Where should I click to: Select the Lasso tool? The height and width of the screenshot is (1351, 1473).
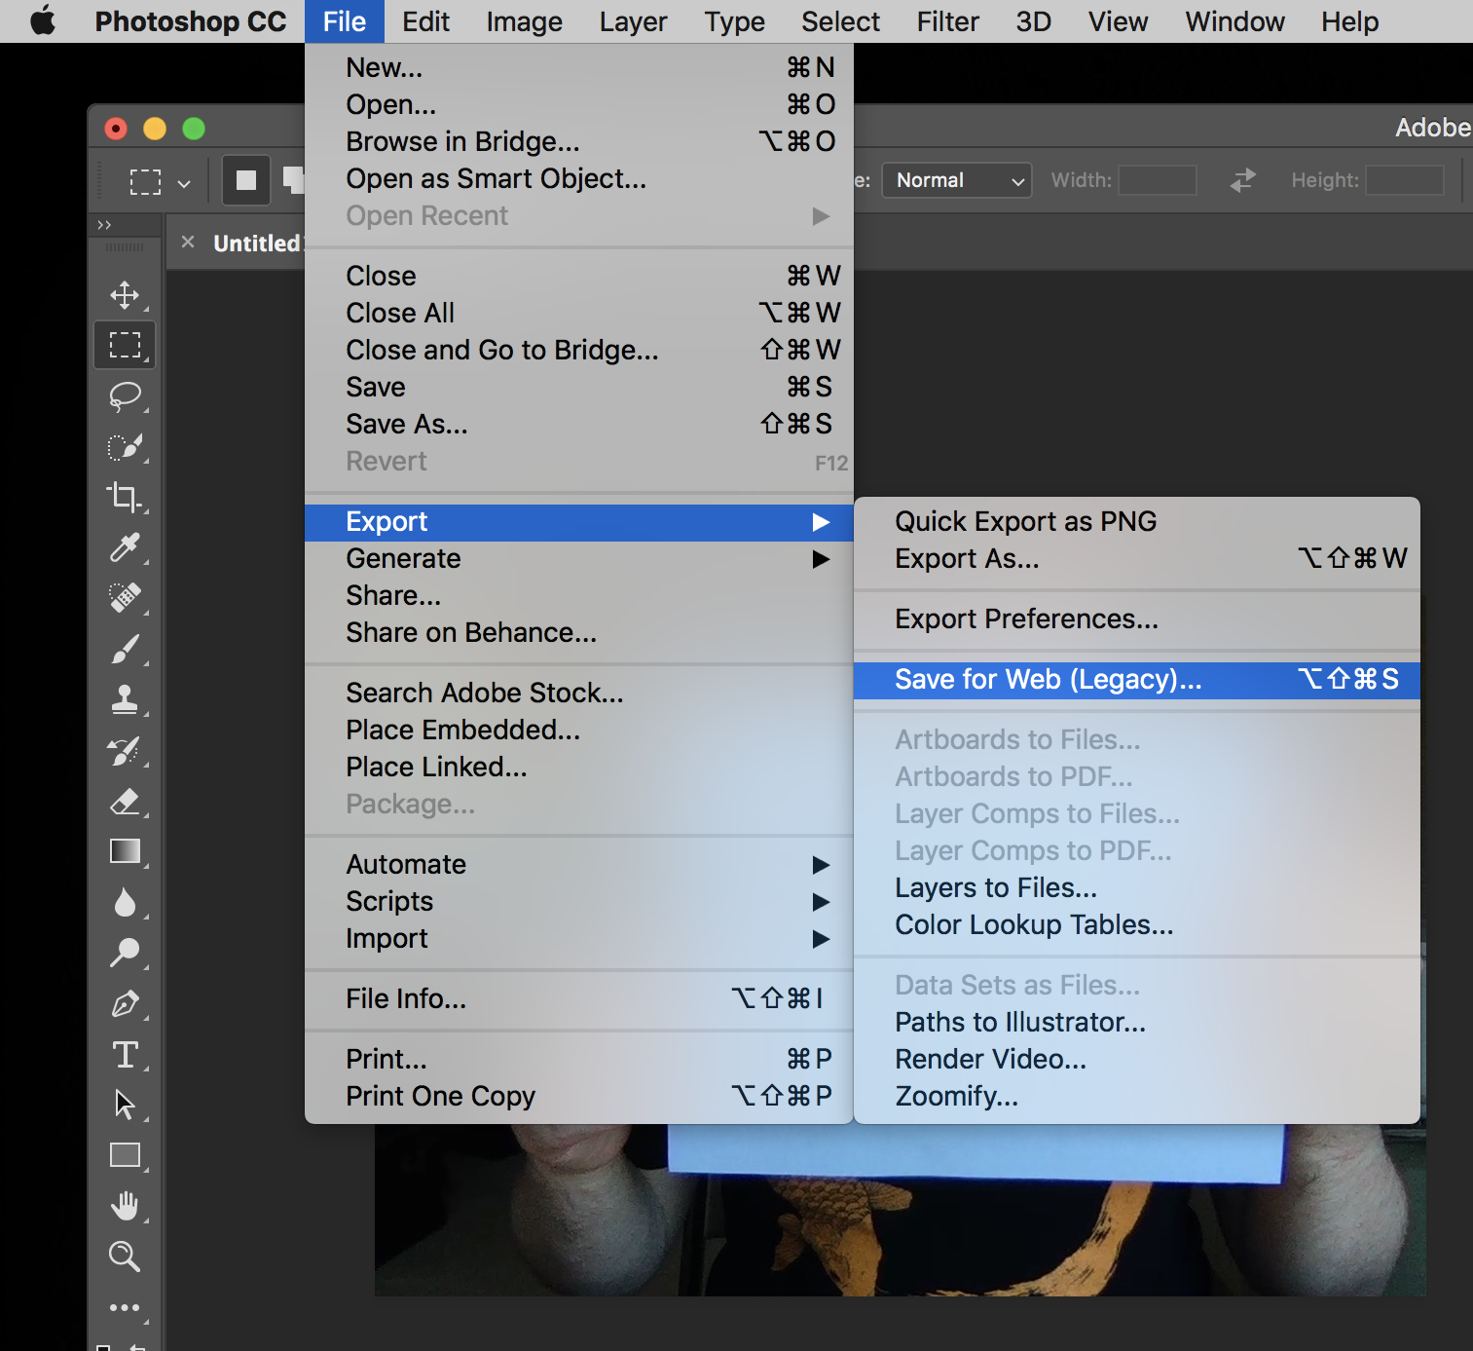click(125, 396)
